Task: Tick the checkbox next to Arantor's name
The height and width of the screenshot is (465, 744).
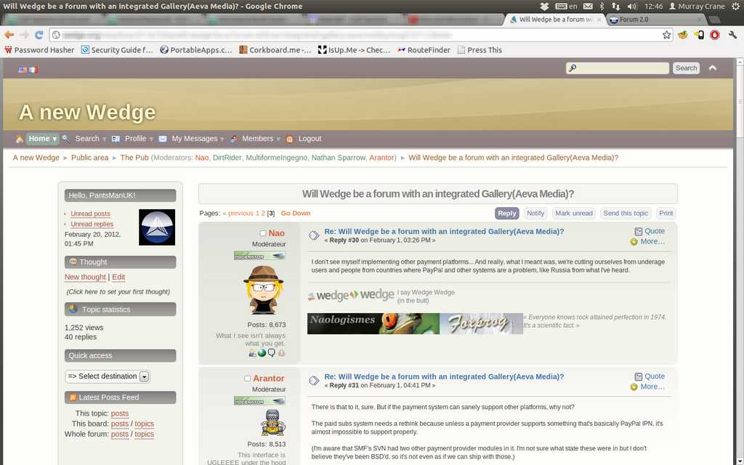Action: coord(248,379)
